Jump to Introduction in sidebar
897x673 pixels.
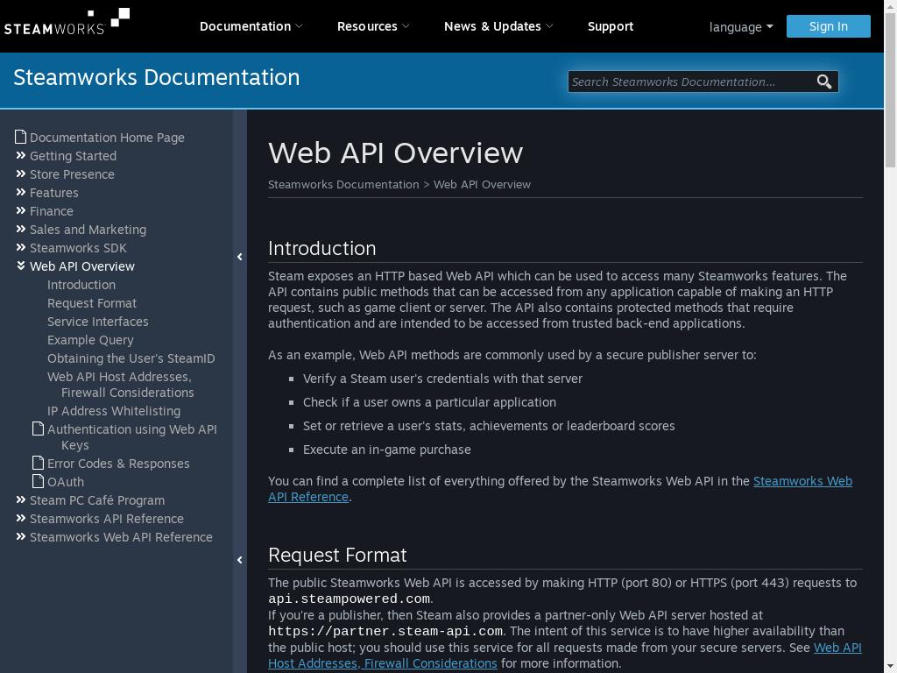81,285
